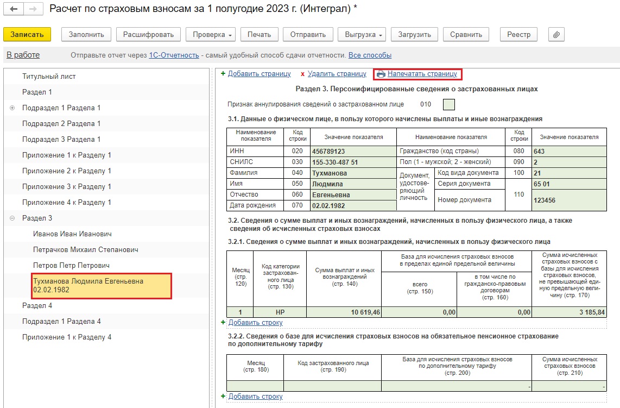Open the Проверка dropdown button

click(211, 34)
